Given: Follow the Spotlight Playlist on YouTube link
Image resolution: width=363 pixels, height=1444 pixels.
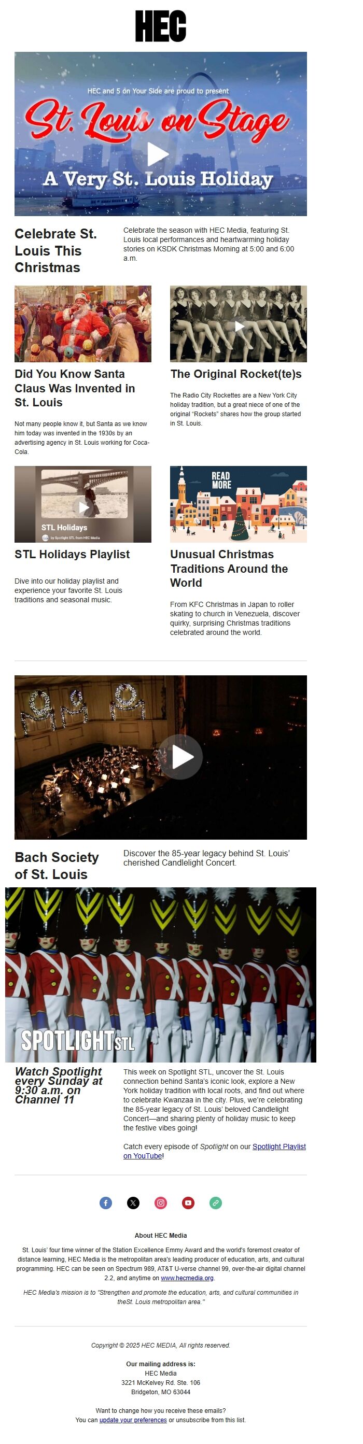Looking at the screenshot, I should (214, 1151).
